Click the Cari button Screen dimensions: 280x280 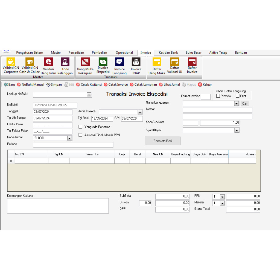245,104
